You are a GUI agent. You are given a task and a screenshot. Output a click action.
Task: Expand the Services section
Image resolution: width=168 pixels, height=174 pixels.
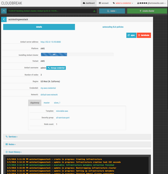(x=77, y=137)
